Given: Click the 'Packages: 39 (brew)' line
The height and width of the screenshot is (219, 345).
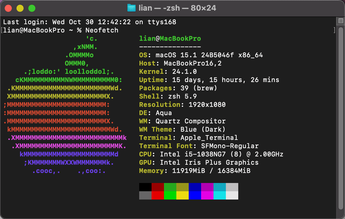Looking at the screenshot, I should 178,88.
